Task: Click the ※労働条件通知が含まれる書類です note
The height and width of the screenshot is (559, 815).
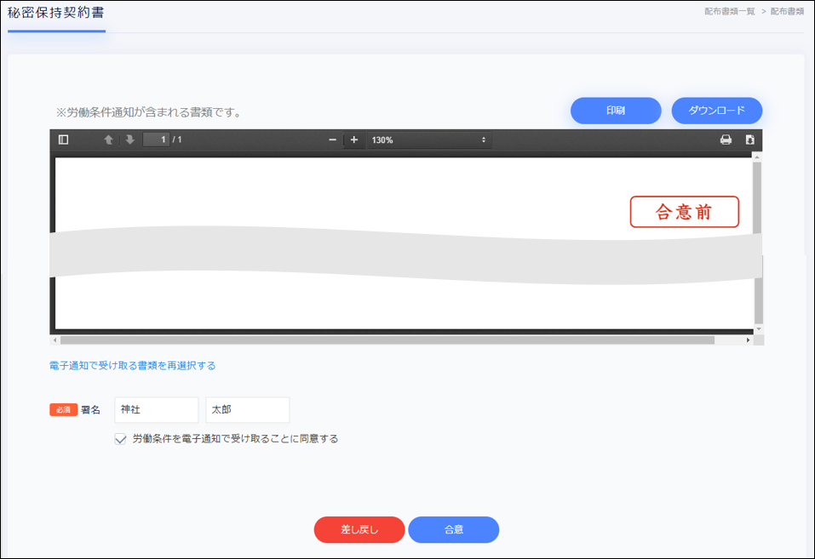Action: pyautogui.click(x=149, y=112)
